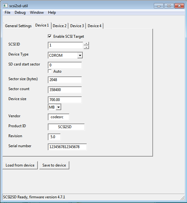
Task: Click Load from device button
Action: click(20, 165)
